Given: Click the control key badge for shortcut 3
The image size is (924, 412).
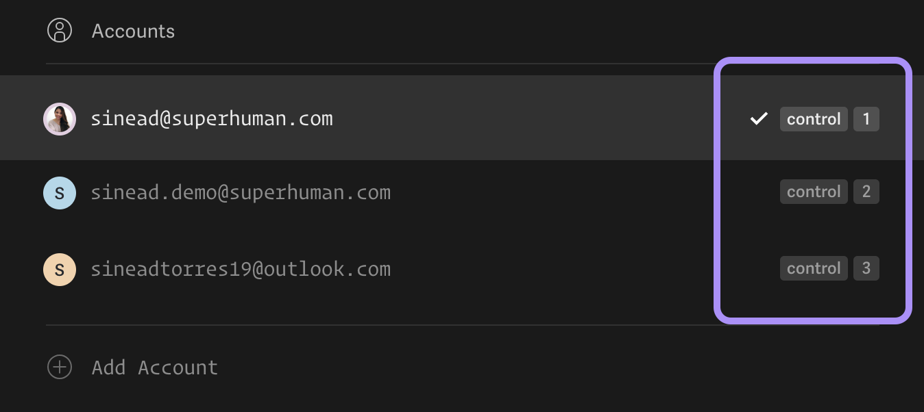Looking at the screenshot, I should click(814, 268).
